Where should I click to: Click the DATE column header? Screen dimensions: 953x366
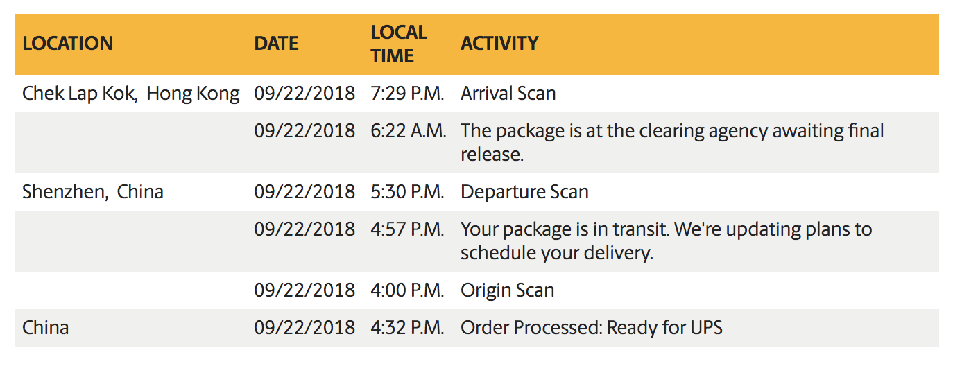tap(276, 44)
